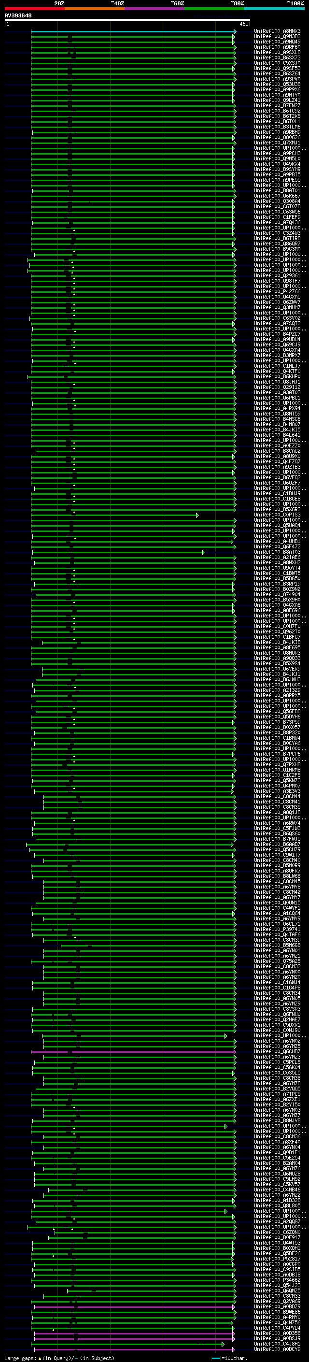Open label UniRef100_B3TLM6
Image resolution: width=309 pixels, height=1362 pixels.
(277, 127)
